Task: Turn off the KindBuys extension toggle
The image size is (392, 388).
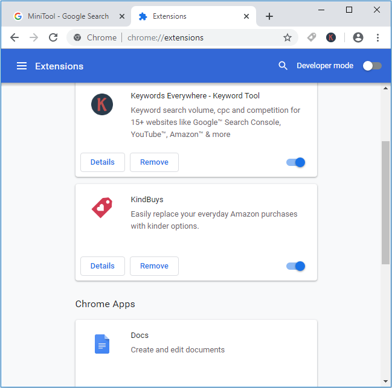Action: click(296, 266)
